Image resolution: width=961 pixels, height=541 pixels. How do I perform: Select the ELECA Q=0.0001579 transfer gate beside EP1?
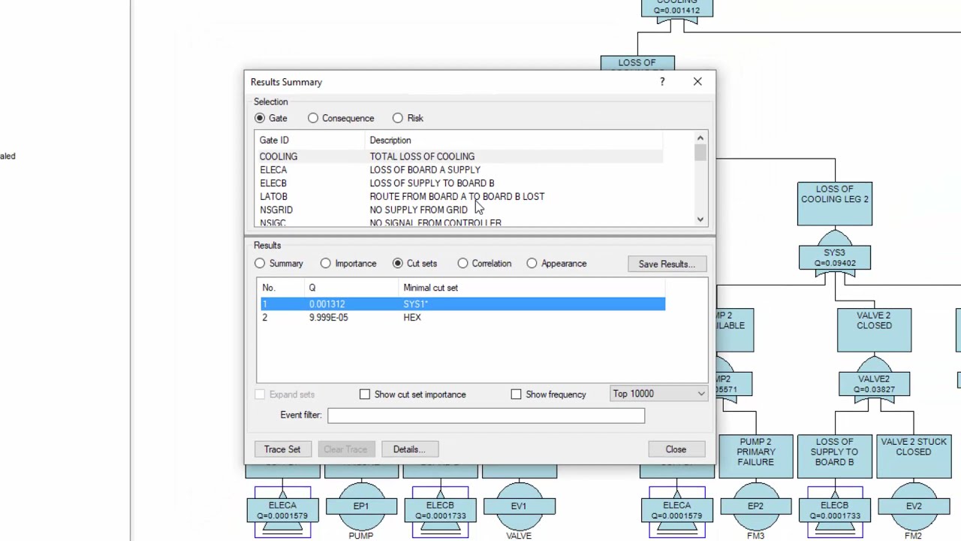282,511
